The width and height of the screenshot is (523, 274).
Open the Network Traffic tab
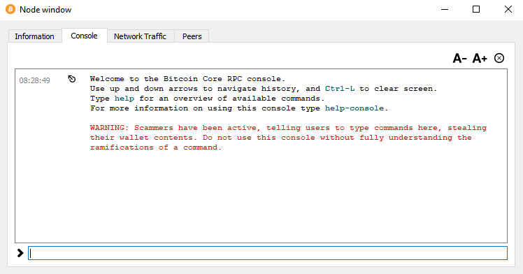pyautogui.click(x=140, y=36)
